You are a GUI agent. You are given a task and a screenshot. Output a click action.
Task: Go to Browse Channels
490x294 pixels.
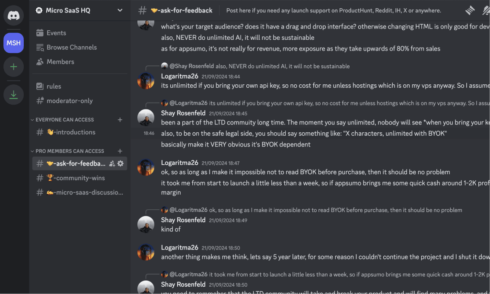71,47
